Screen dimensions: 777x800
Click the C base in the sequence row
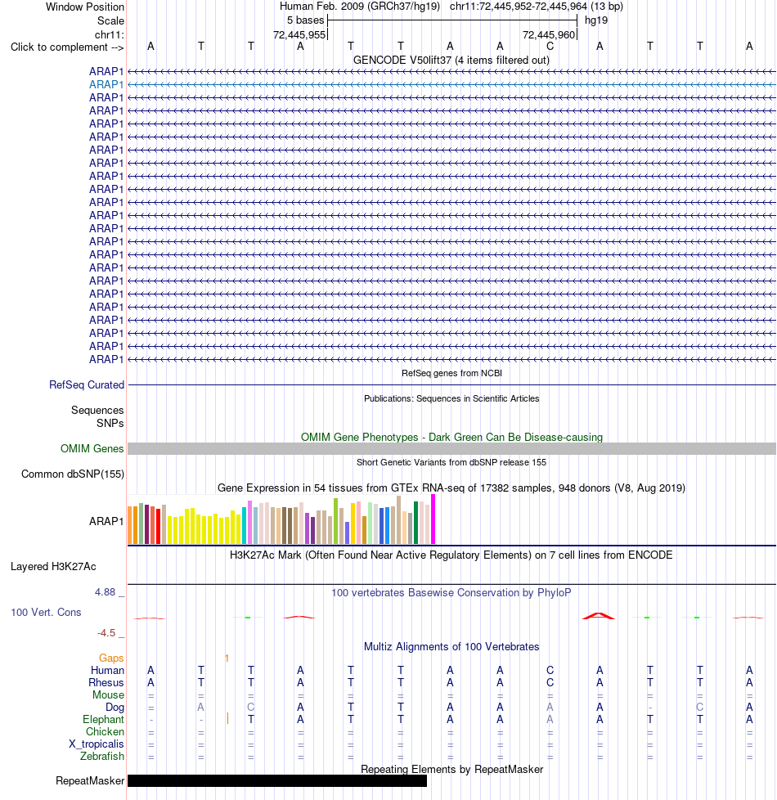coord(550,47)
